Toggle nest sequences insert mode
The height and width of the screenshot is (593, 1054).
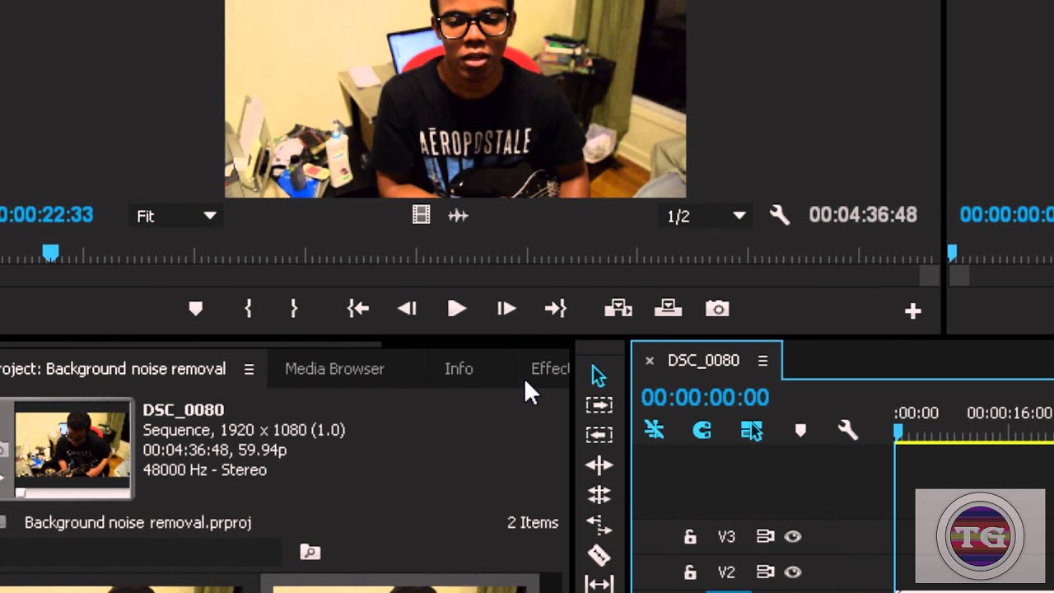655,430
